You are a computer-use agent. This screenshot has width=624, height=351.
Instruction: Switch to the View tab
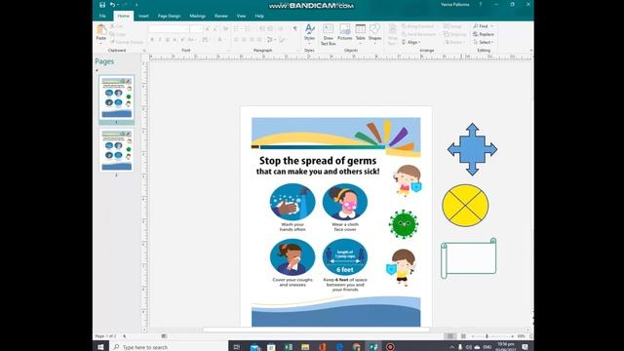[241, 16]
